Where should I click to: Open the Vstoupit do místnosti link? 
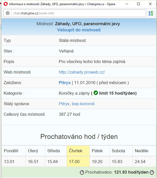pos(79,30)
